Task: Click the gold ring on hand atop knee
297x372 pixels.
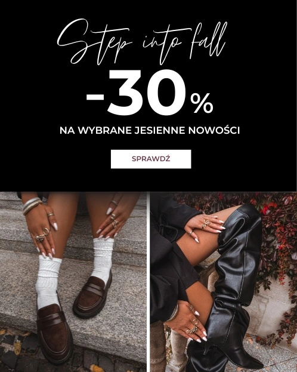Action: pos(206,224)
